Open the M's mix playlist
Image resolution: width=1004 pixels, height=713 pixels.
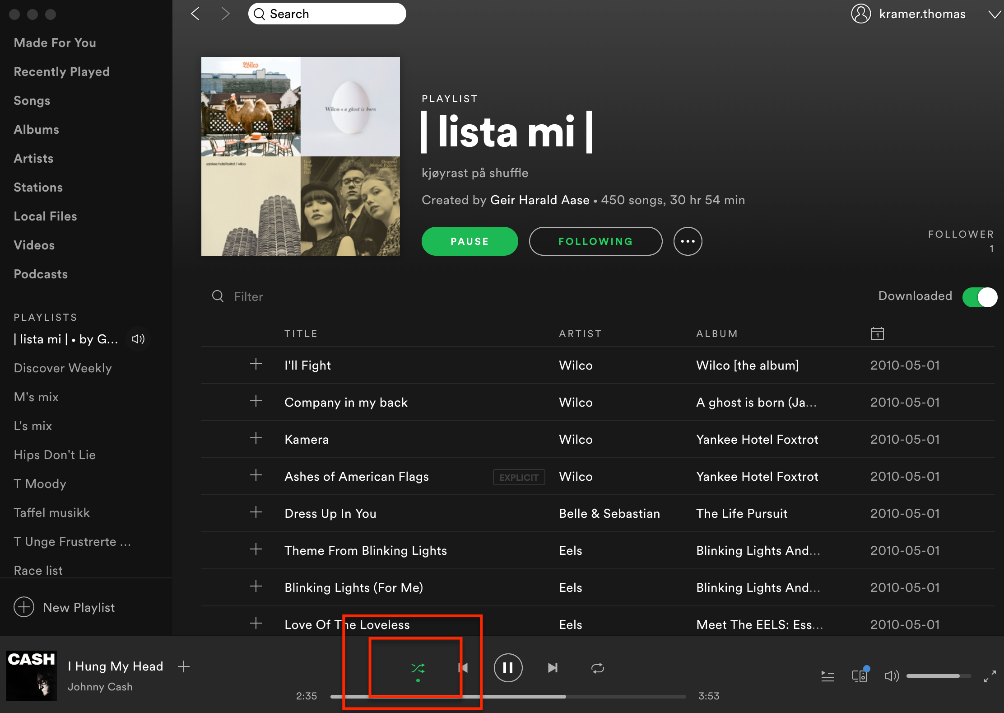36,397
